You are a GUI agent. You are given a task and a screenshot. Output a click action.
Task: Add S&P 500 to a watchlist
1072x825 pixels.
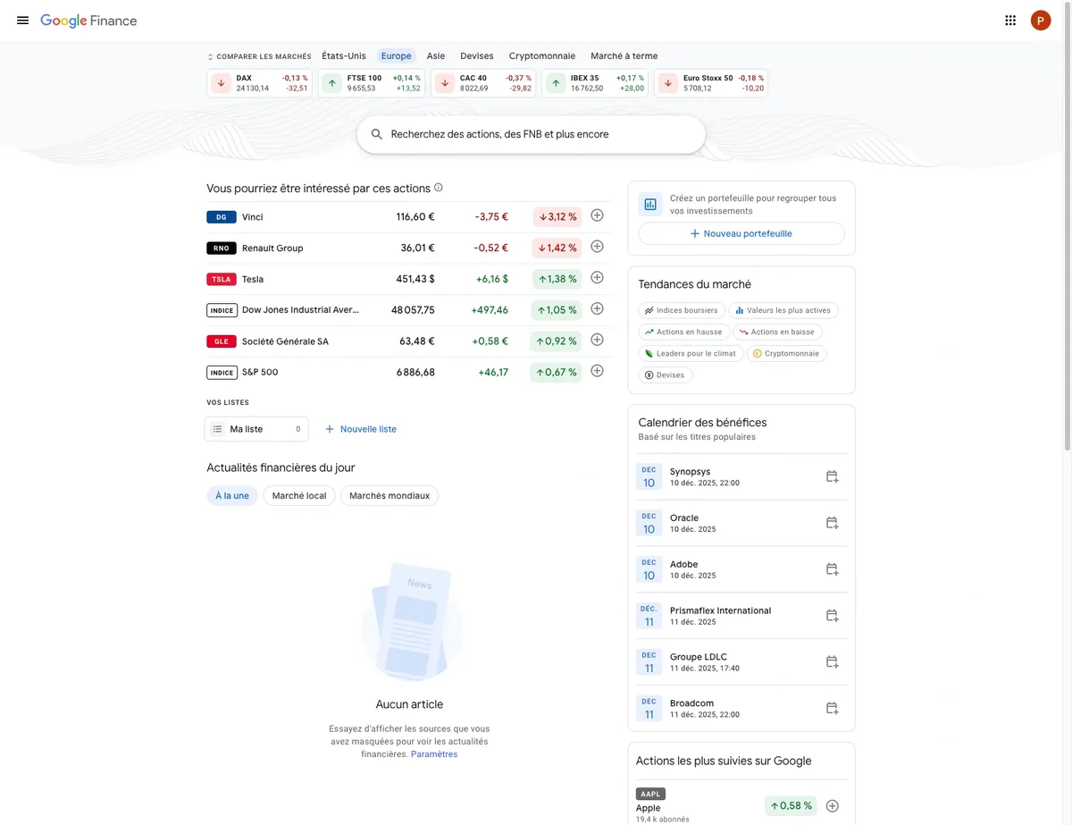point(598,371)
